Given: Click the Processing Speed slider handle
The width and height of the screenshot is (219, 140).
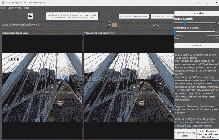Looking at the screenshot, I should tap(175, 32).
